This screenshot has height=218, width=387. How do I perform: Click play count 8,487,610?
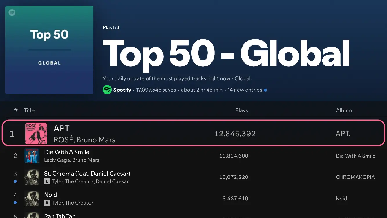tap(235, 199)
